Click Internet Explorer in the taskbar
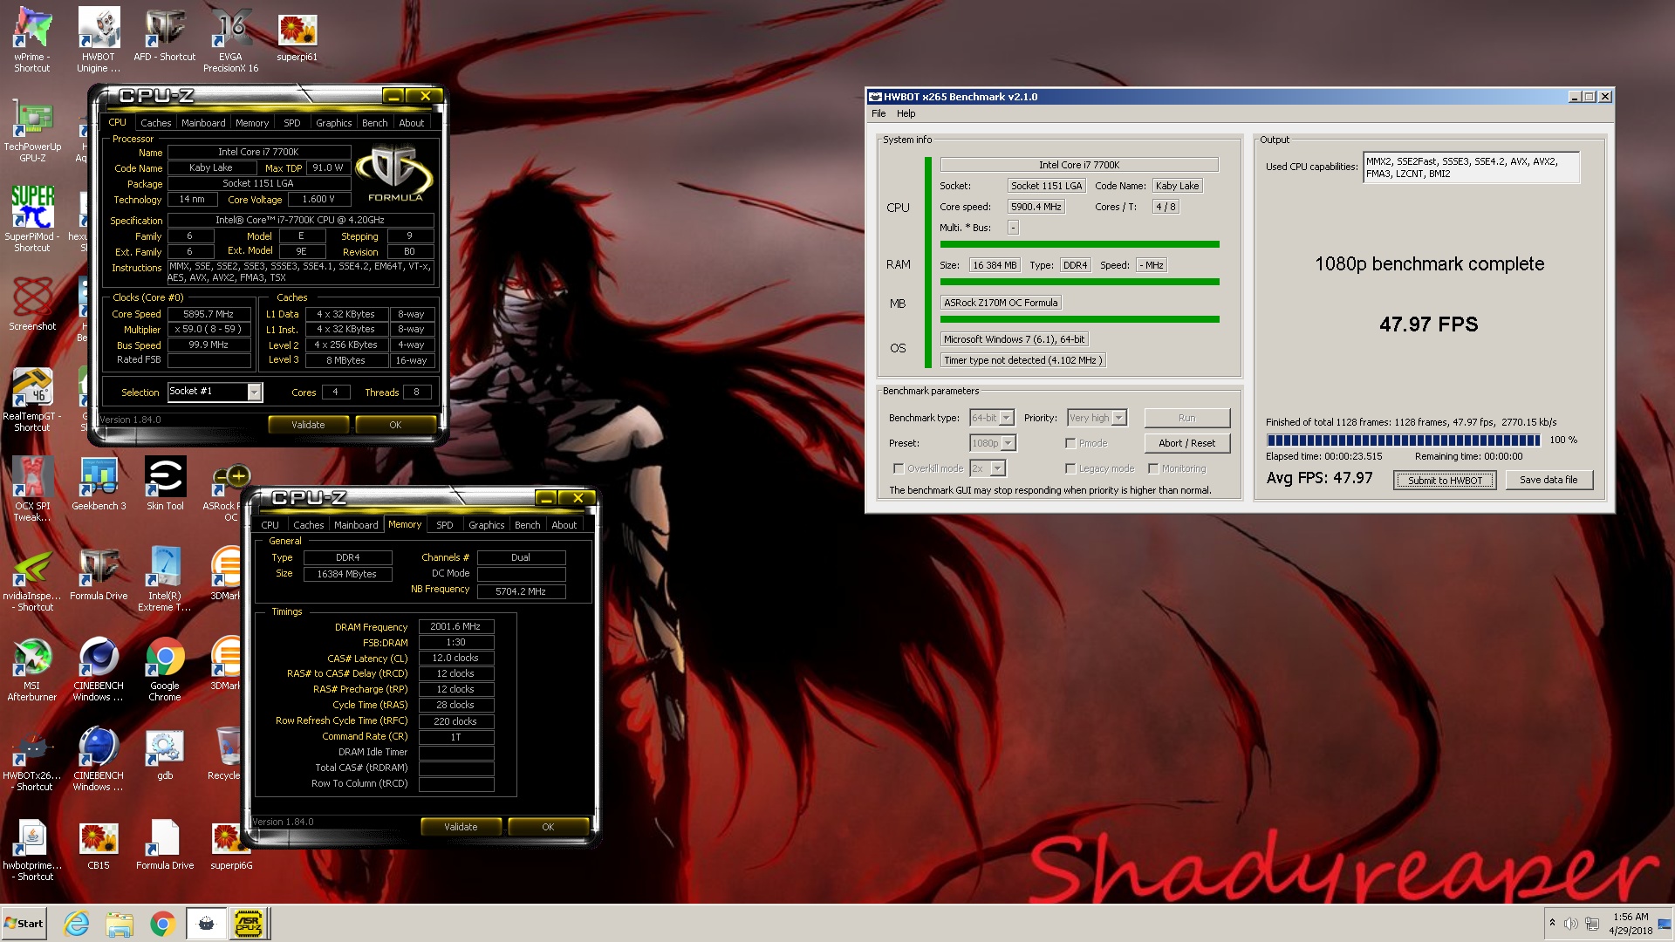 click(77, 924)
